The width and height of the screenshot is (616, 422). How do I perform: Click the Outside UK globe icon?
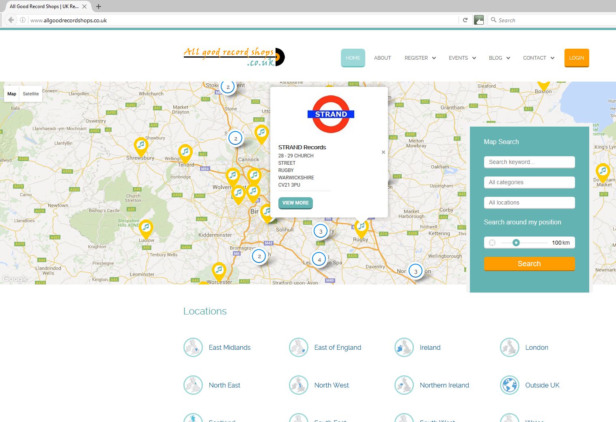pyautogui.click(x=510, y=385)
